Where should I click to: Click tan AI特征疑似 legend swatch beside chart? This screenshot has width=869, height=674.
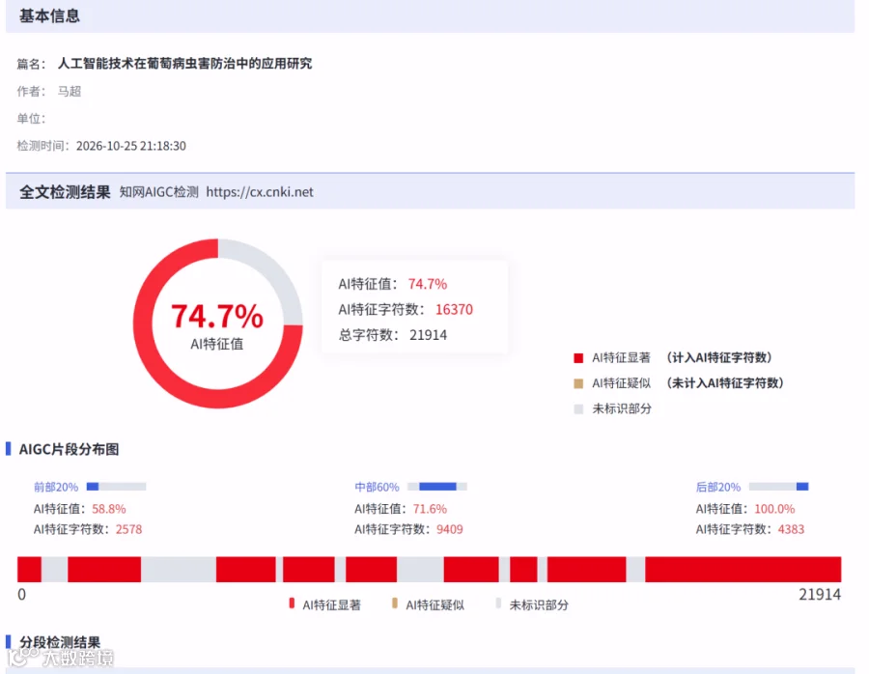578,383
